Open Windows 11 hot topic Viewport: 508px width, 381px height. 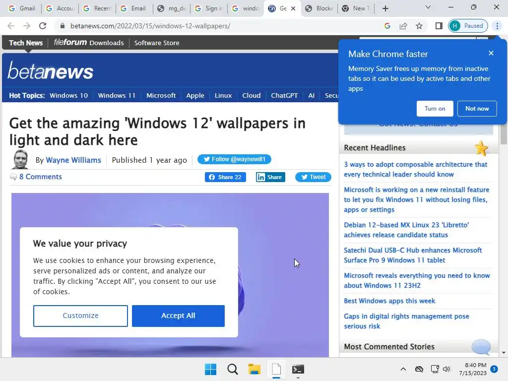(x=117, y=96)
